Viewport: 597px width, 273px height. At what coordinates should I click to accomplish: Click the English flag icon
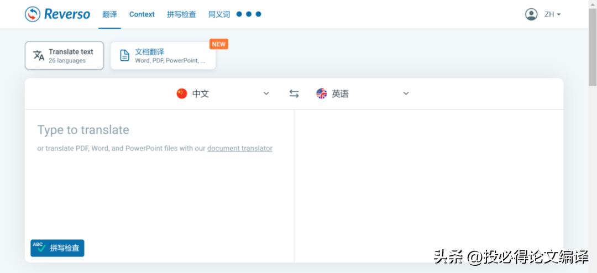point(321,93)
